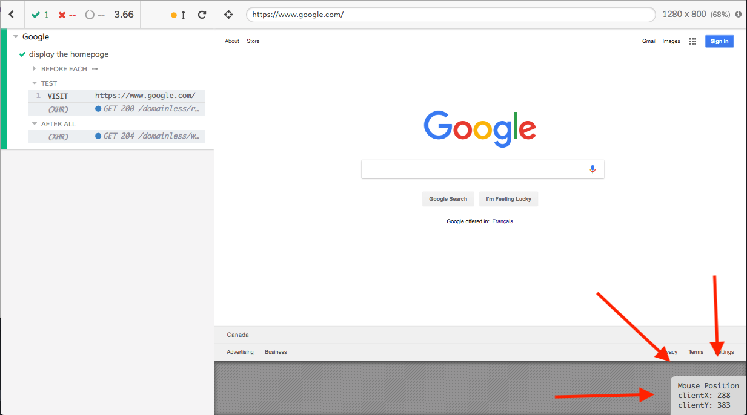
Task: Click 'Canada' footer text
Action: 237,335
